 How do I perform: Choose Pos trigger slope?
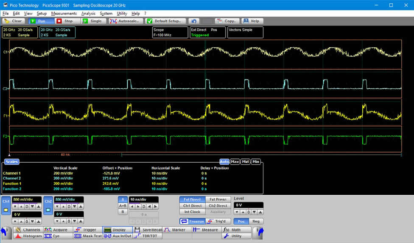(x=241, y=221)
